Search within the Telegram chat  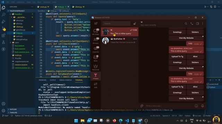(186, 24)
